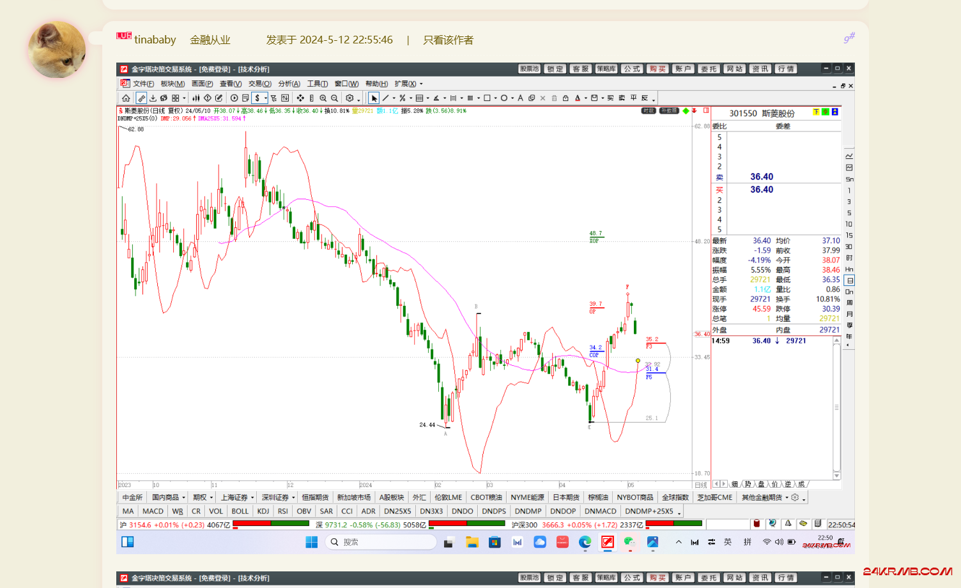Image resolution: width=961 pixels, height=588 pixels.
Task: Open dropdown arrow next to dollar icon
Action: click(x=266, y=98)
